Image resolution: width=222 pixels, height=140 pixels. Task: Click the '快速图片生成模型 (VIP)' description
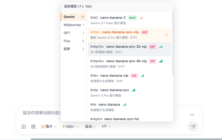point(107,81)
